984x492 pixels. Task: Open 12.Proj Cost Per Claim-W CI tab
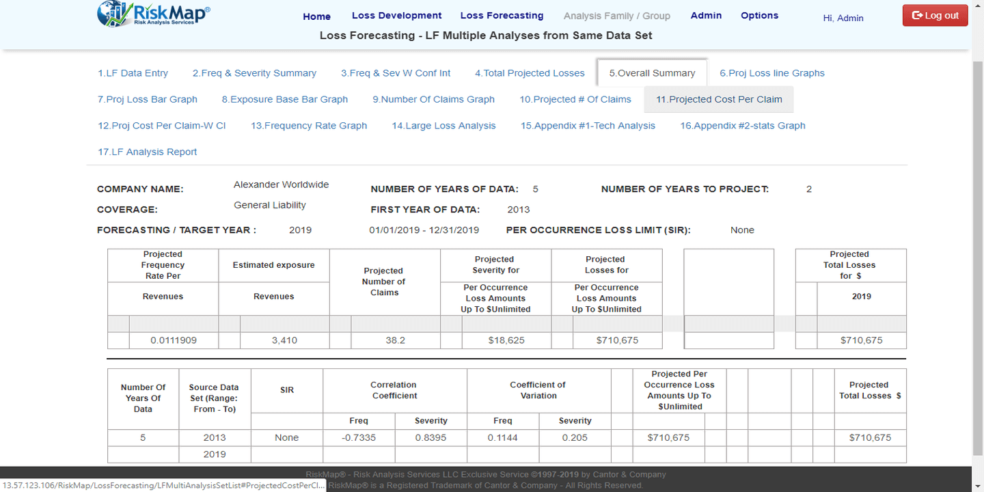162,126
